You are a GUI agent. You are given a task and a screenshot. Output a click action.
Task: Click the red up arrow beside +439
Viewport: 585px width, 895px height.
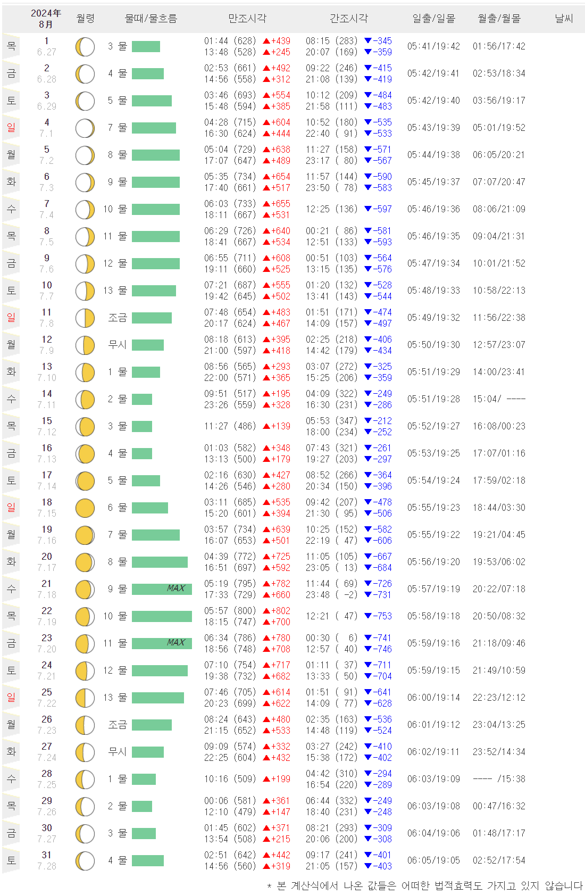[266, 41]
